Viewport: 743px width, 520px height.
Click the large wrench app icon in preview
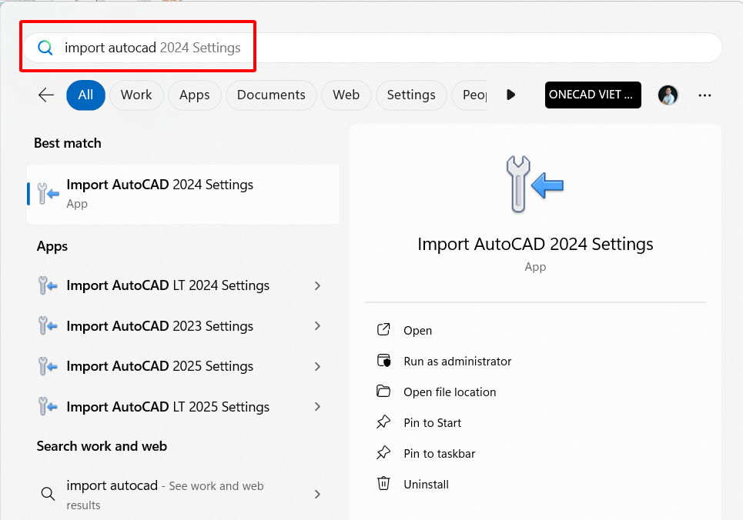(535, 184)
